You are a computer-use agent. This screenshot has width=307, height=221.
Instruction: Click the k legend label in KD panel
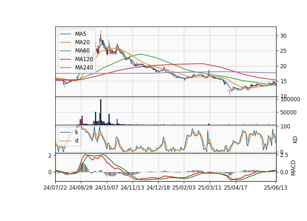[76, 132]
